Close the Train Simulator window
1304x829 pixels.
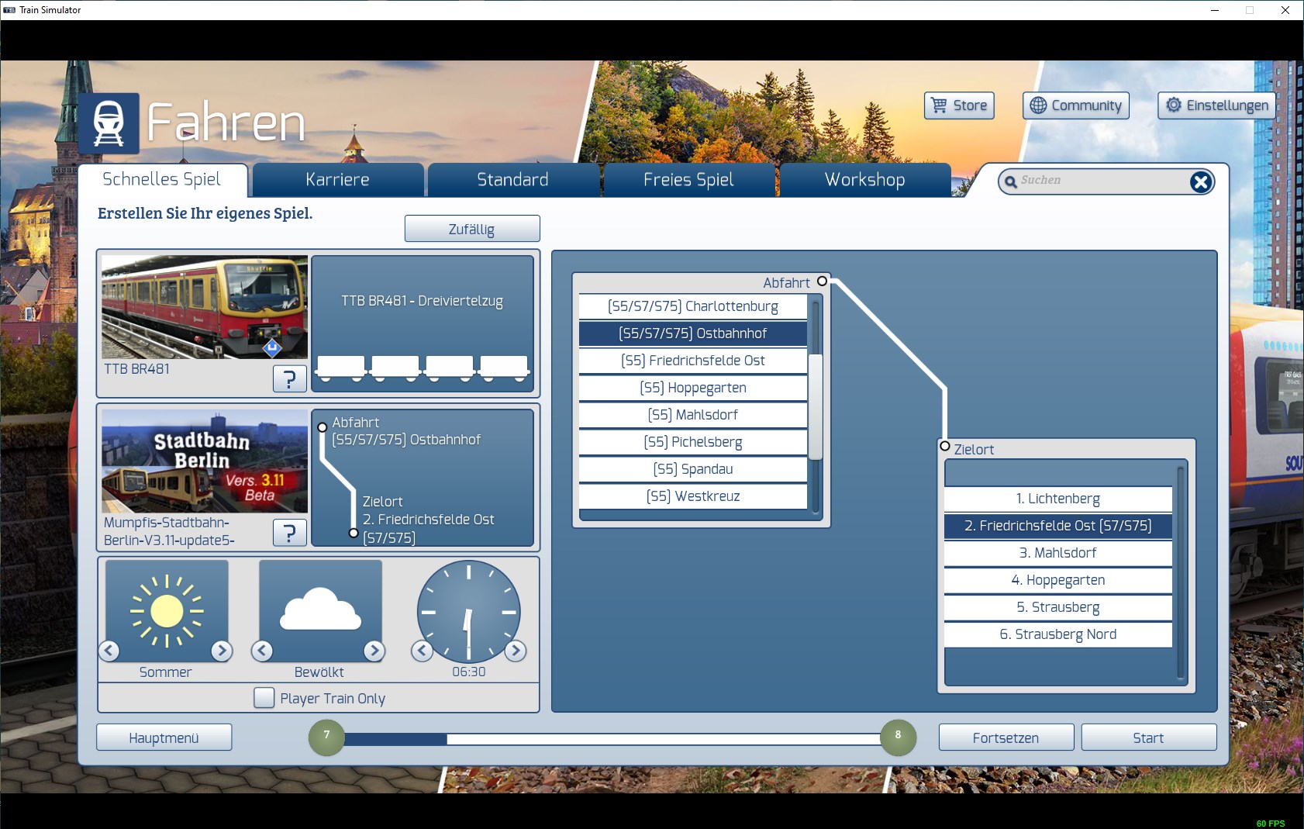[1285, 10]
